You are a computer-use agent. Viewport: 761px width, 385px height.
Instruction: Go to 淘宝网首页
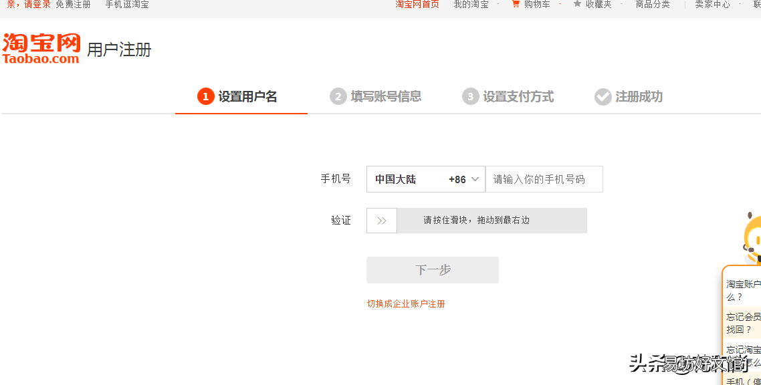pyautogui.click(x=417, y=5)
